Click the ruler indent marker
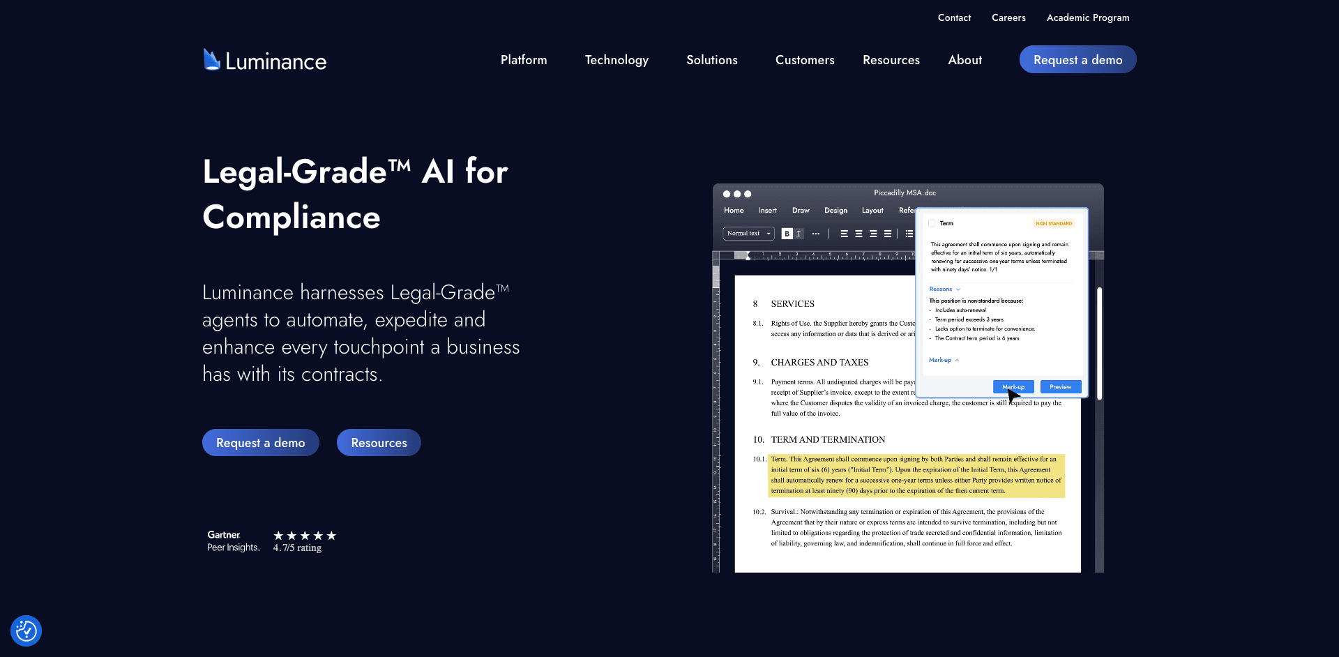 [748, 256]
